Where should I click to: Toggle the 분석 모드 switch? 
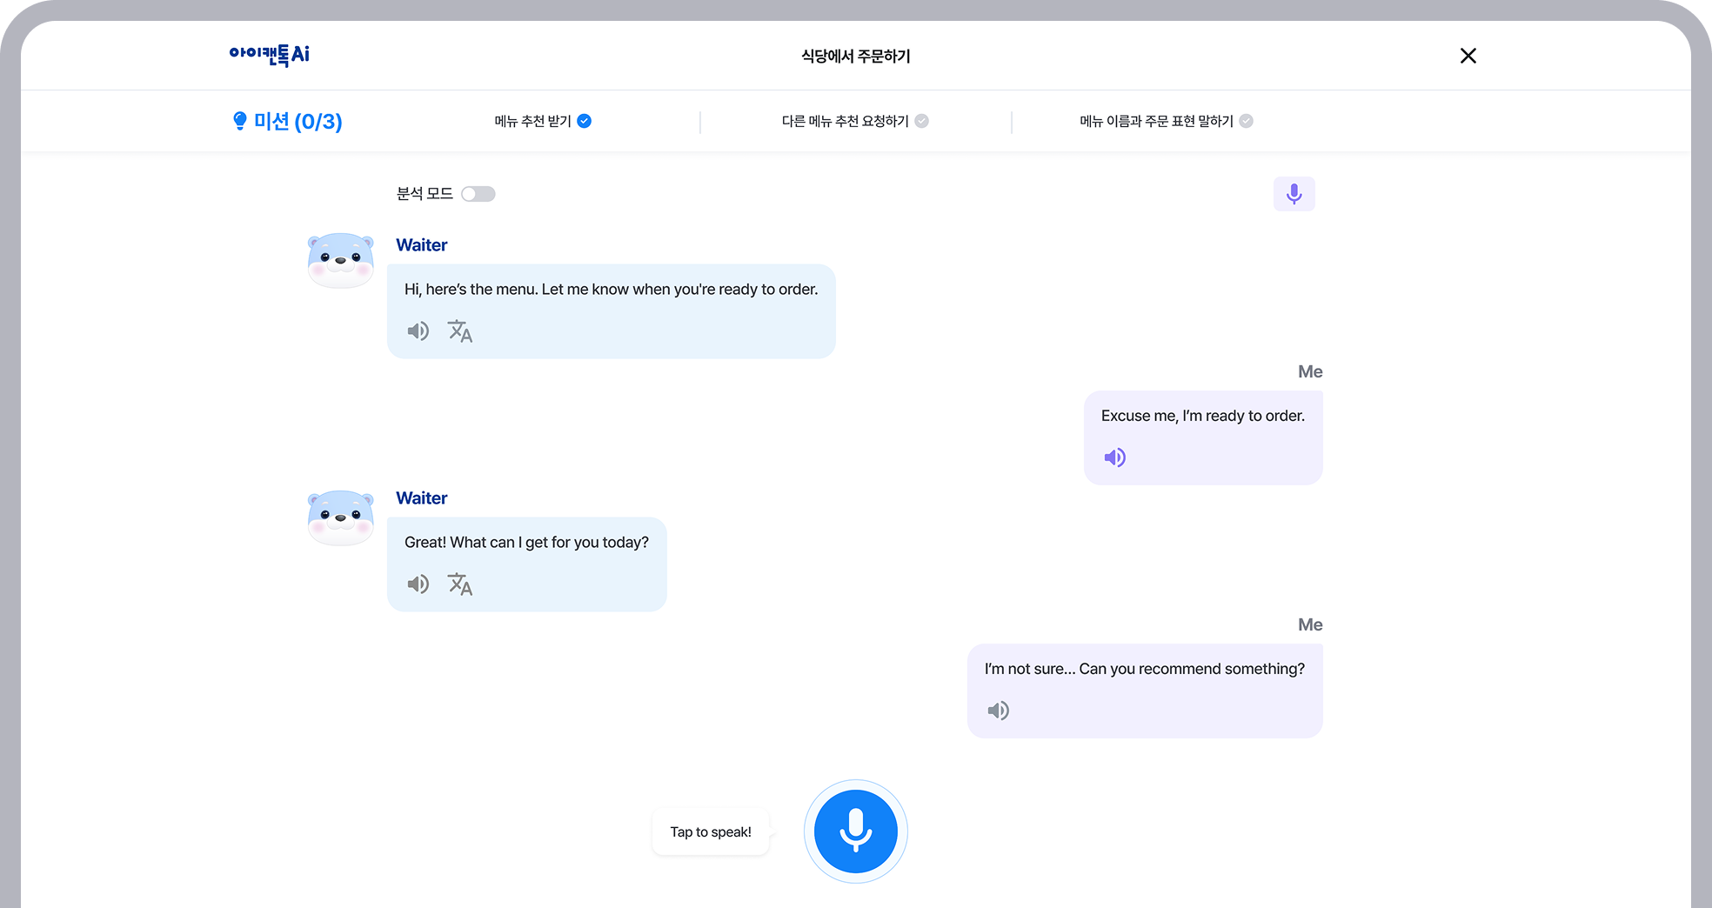coord(478,194)
